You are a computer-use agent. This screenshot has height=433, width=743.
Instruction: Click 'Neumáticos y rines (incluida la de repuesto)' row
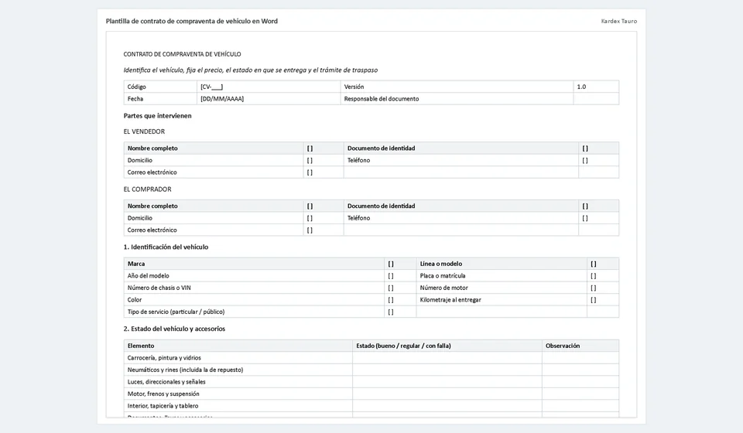[x=371, y=370]
